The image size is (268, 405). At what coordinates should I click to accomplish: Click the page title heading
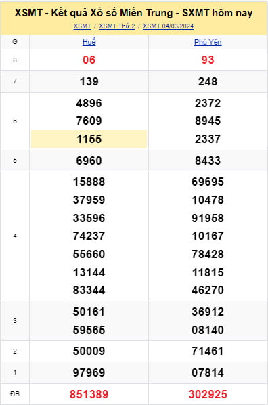(133, 13)
